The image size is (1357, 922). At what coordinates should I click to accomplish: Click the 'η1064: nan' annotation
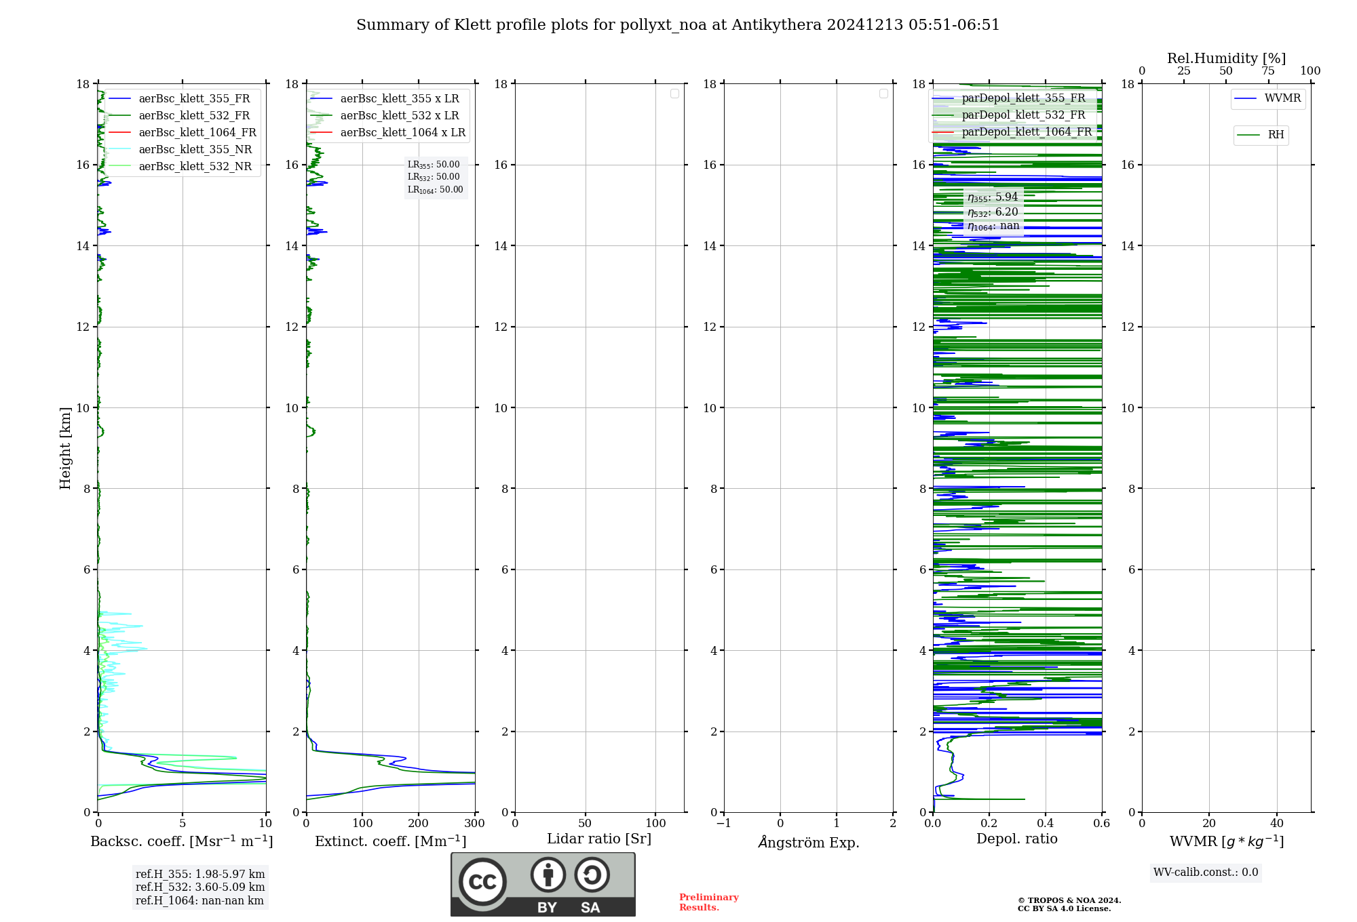tap(993, 226)
